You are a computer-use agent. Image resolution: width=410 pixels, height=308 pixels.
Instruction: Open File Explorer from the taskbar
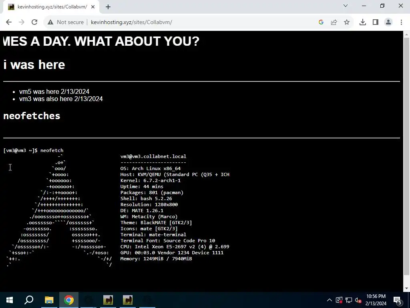[49, 300]
